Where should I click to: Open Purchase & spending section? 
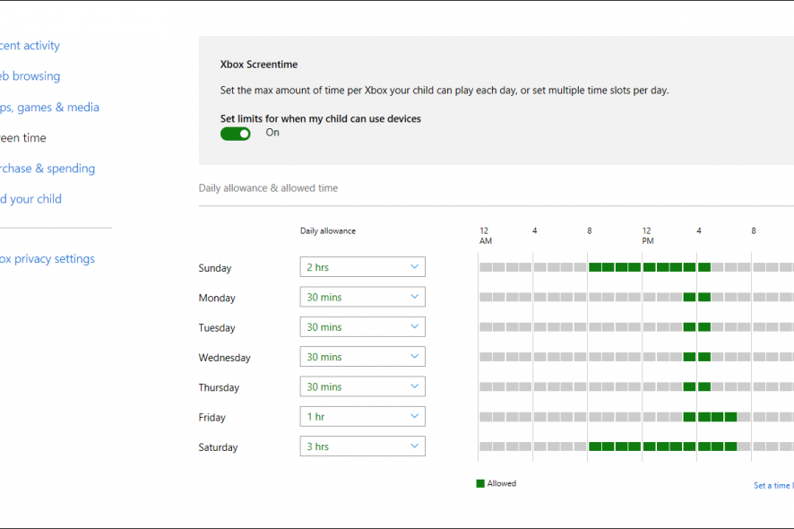click(47, 169)
